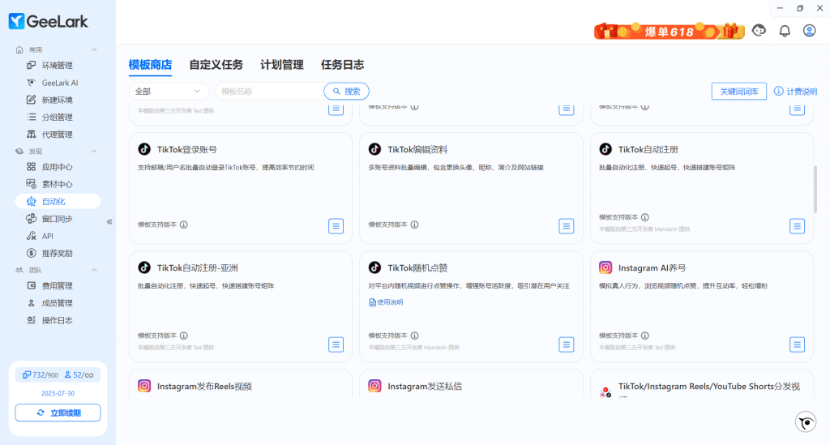
Task: Switch to the 任务日志 tab
Action: click(x=342, y=65)
